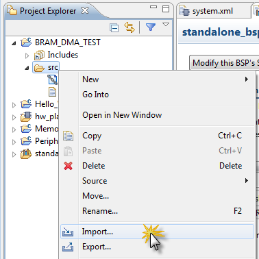This screenshot has height=259, width=259.
Task: Minimize the Project Explorer panel
Action: (153, 7)
